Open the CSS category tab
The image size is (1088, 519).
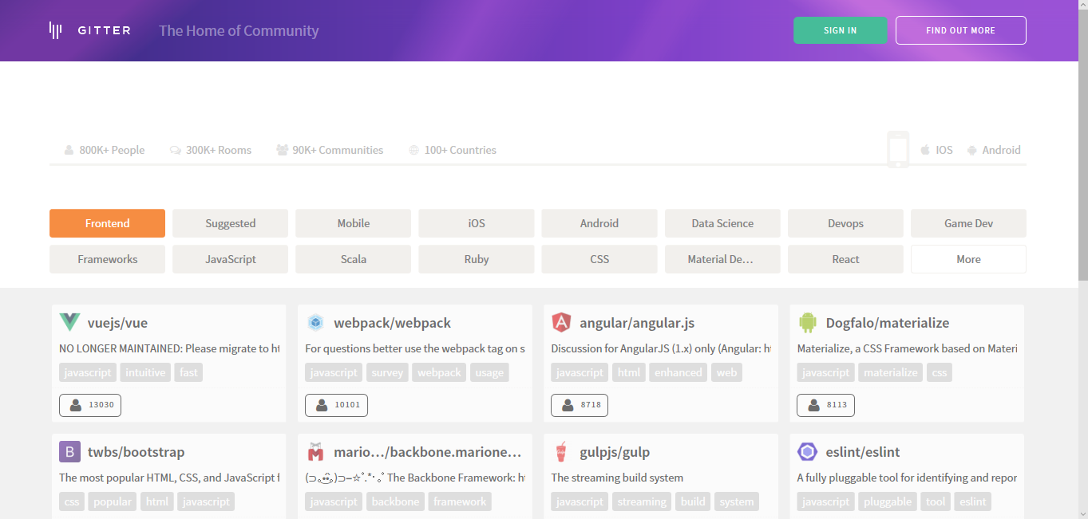click(599, 259)
